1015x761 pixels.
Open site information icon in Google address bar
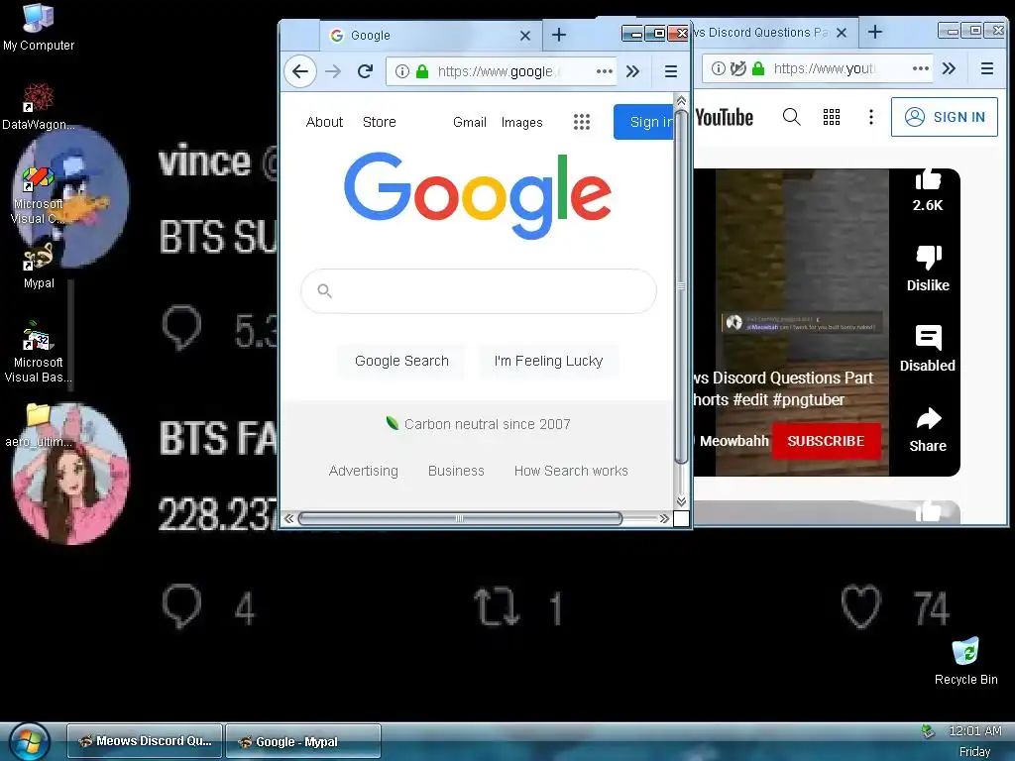point(402,71)
